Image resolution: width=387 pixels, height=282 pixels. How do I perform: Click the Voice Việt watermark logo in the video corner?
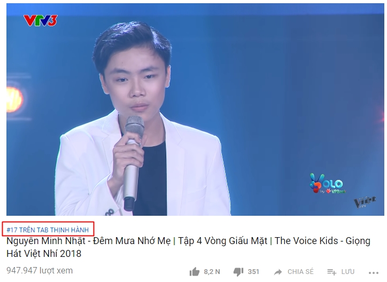[x=365, y=202]
